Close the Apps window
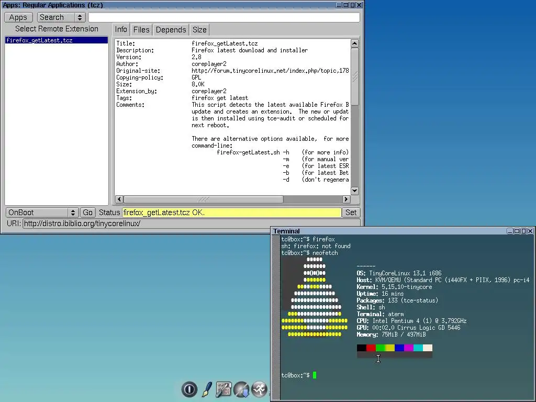The height and width of the screenshot is (402, 536). 359,5
